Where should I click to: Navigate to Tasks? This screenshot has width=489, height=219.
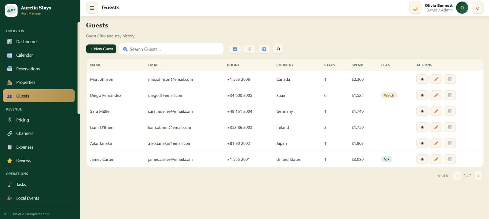(39, 185)
